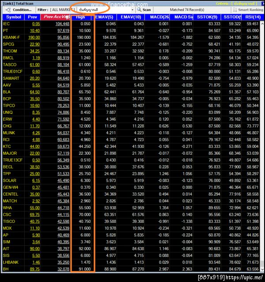Select the BH symbol
This screenshot has height=282, width=265.
coord(6,269)
